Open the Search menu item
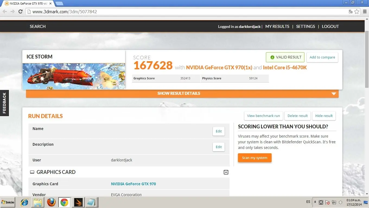369x208 pixels. 38,27
